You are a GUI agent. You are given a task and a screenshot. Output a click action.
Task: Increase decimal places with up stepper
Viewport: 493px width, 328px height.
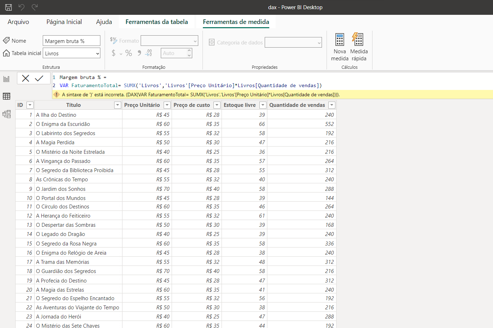[189, 51]
